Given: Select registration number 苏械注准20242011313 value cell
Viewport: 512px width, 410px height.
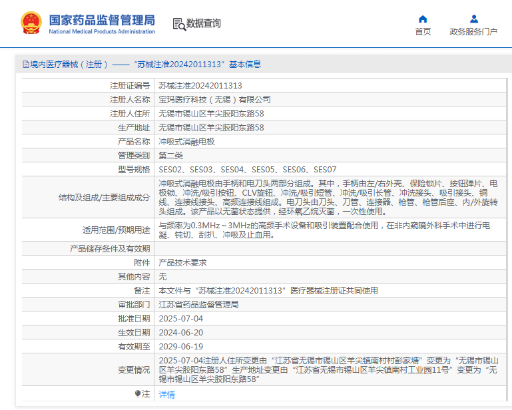Looking at the screenshot, I should coord(200,86).
